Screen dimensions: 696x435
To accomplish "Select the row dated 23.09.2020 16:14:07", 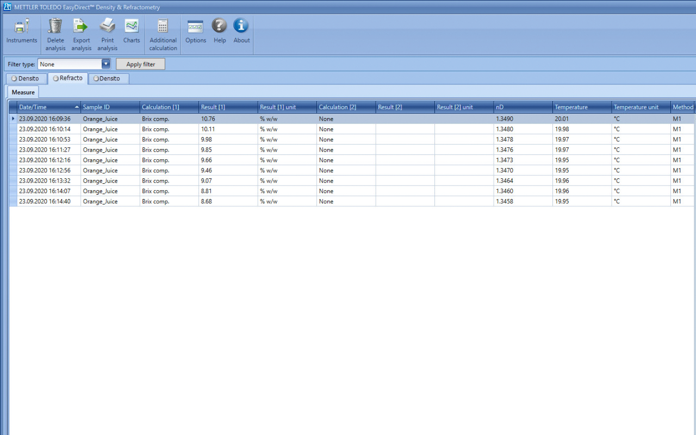I will coord(352,191).
